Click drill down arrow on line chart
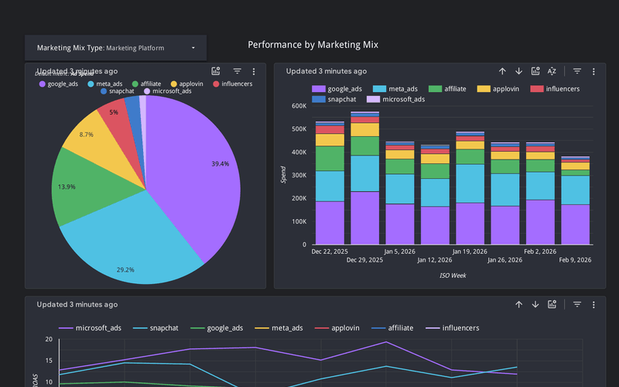619x387 pixels. [x=535, y=305]
